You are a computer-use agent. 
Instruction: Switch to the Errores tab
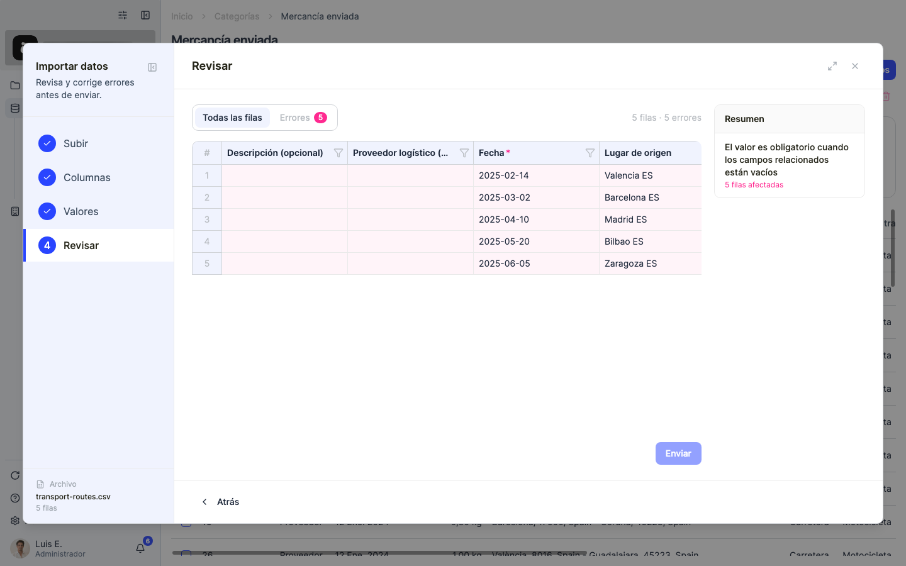(x=303, y=118)
